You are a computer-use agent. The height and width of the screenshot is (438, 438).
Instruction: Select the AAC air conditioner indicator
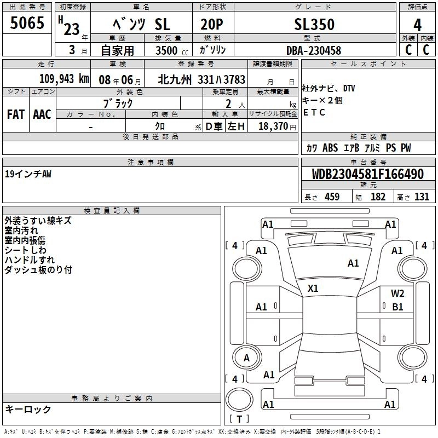[42, 114]
